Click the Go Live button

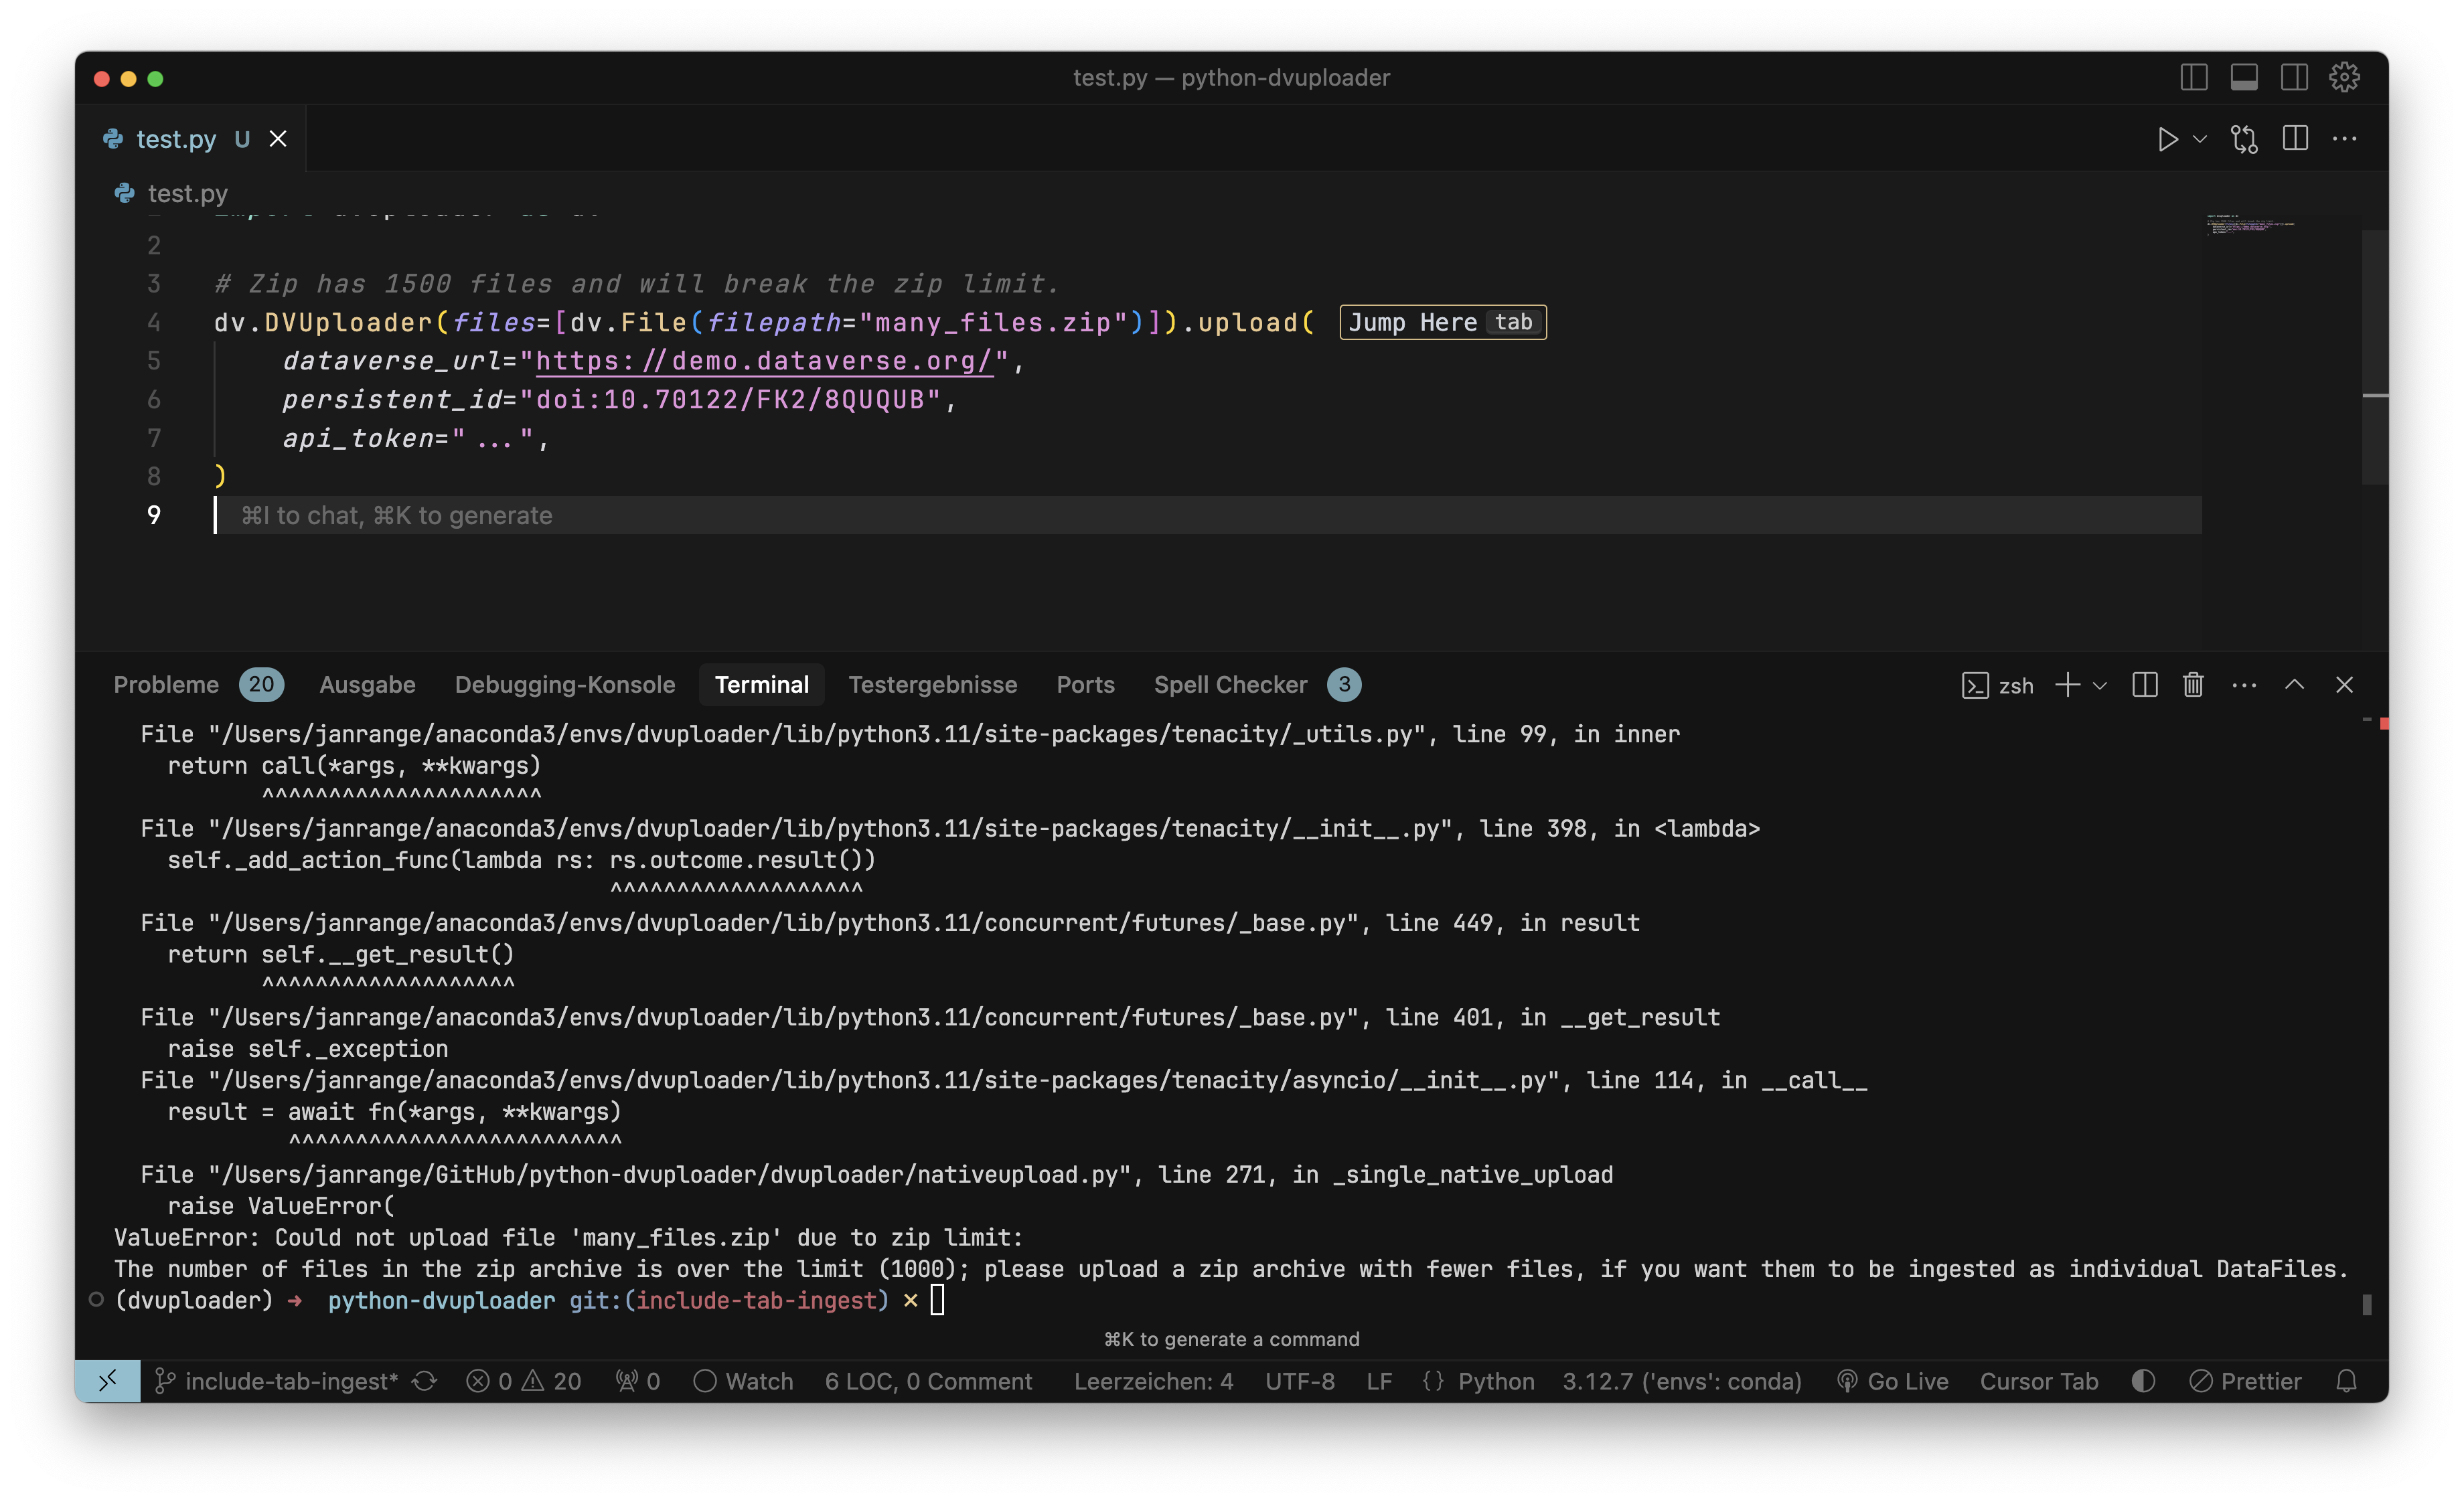click(1893, 1381)
